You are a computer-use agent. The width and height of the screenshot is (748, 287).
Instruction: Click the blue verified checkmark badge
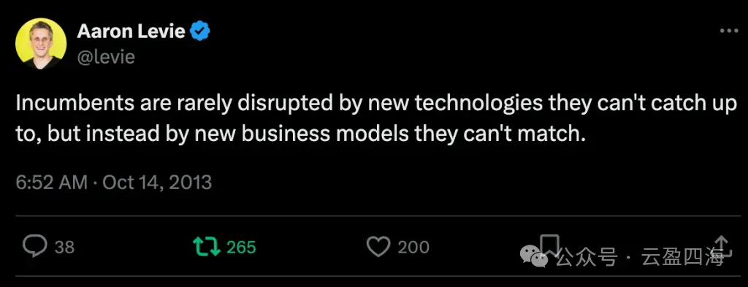point(200,32)
